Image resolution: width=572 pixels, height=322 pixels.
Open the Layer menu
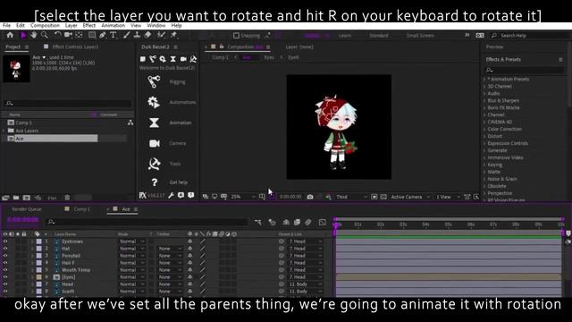(x=71, y=26)
